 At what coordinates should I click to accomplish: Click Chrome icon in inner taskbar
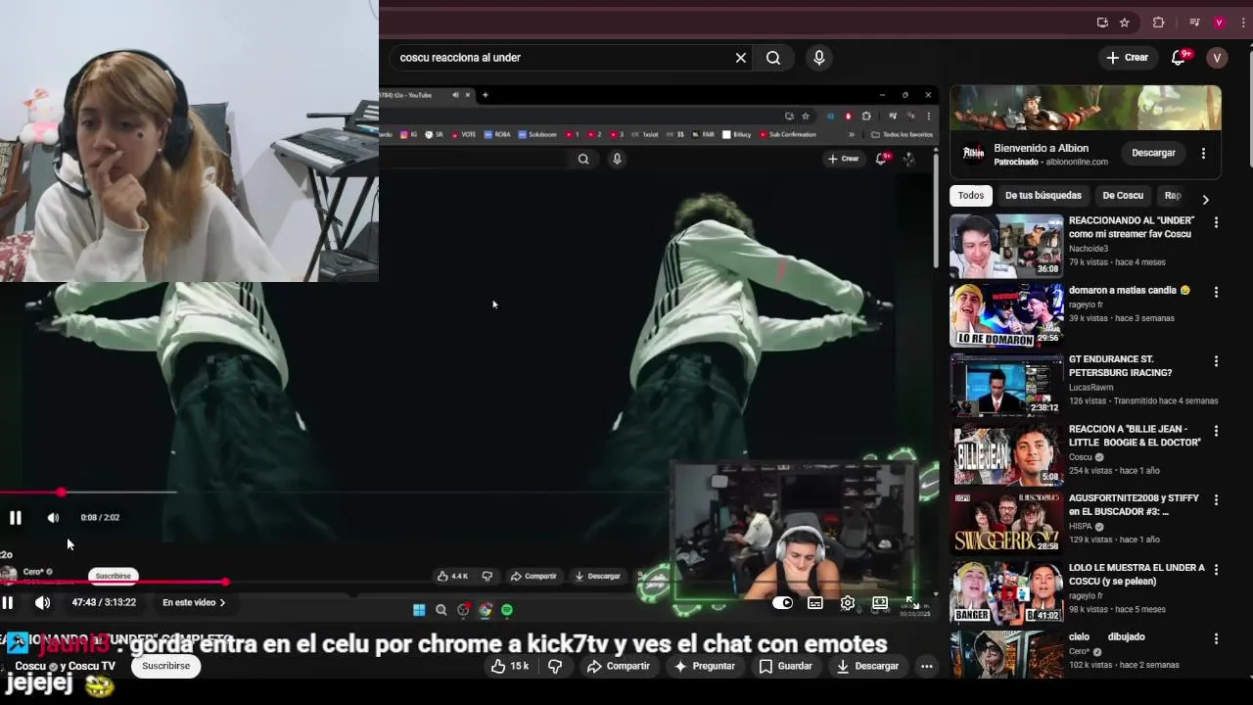(x=485, y=610)
